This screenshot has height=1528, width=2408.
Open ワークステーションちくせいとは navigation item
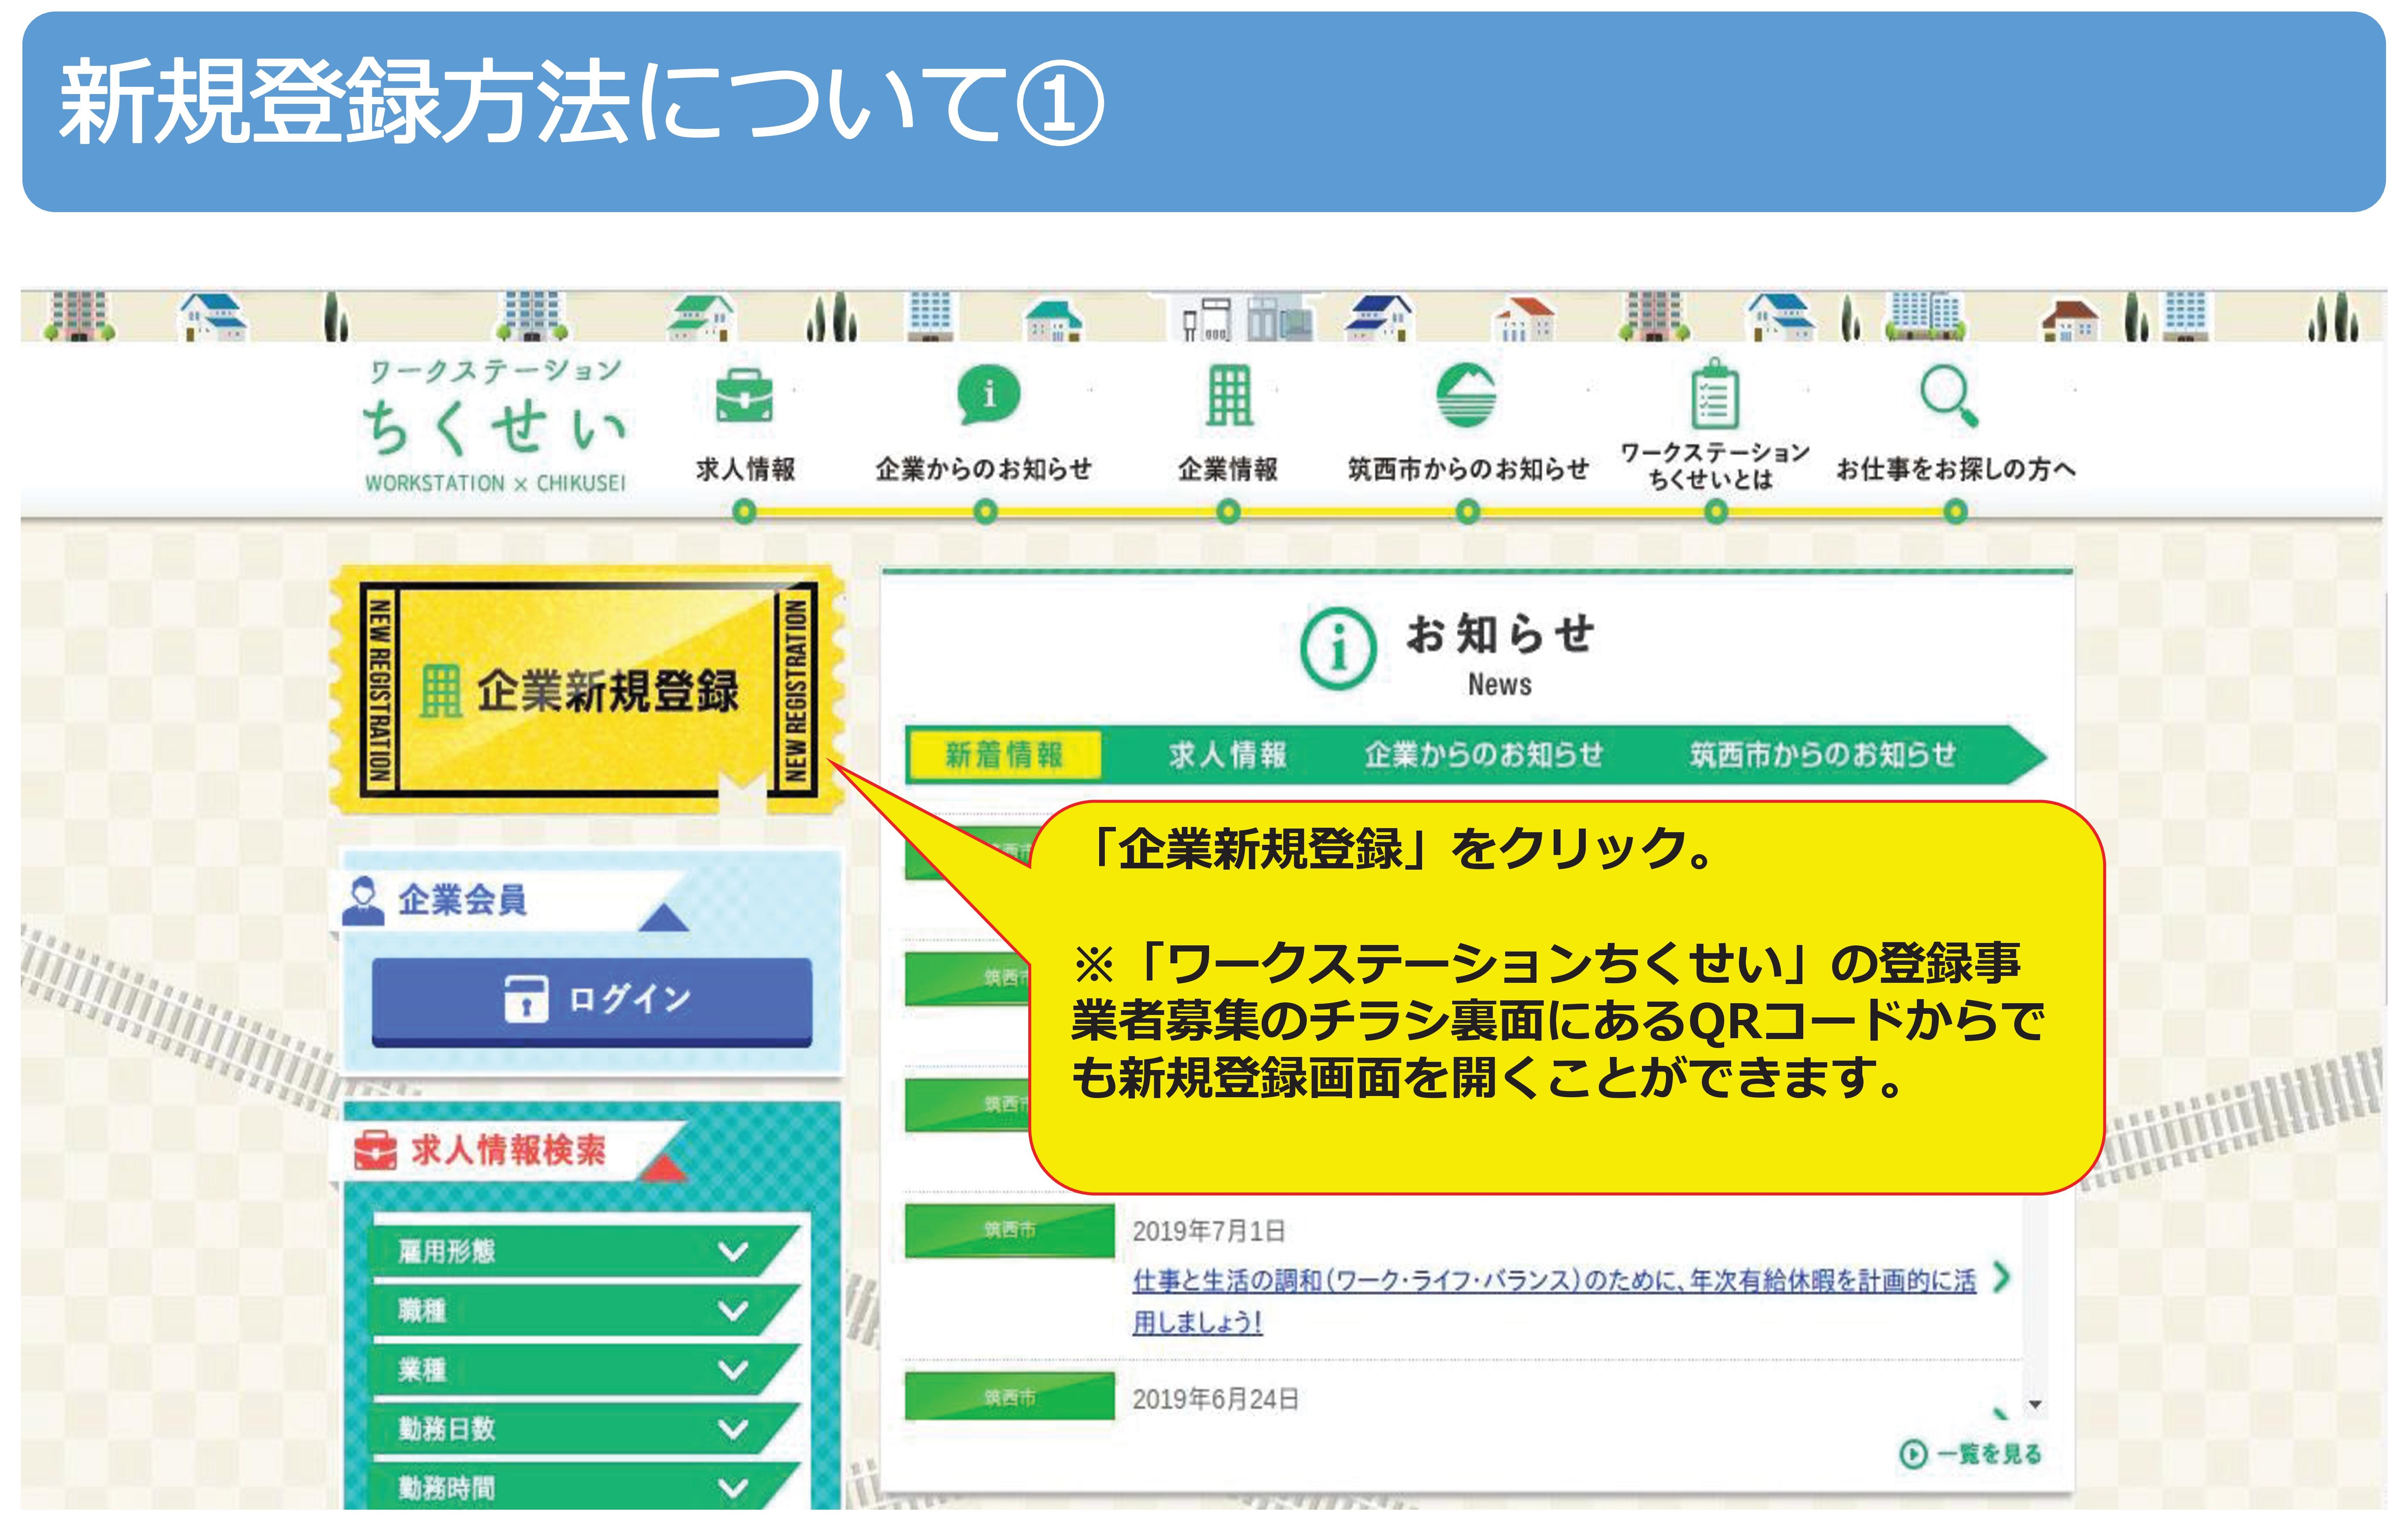(x=1714, y=466)
